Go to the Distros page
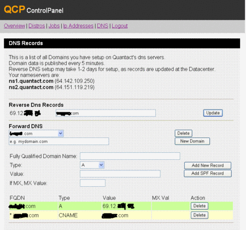 tap(37, 26)
